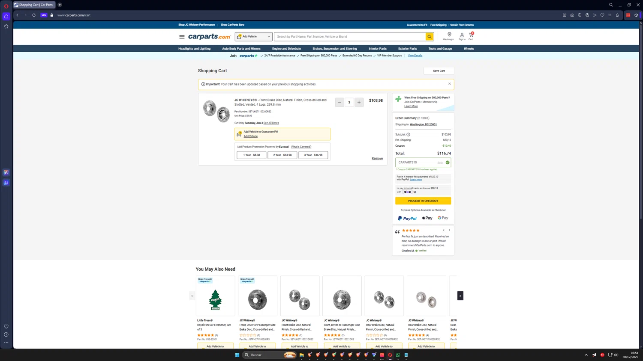643x361 pixels.
Task: Click the Shopping Cart browser tab
Action: pyautogui.click(x=34, y=5)
